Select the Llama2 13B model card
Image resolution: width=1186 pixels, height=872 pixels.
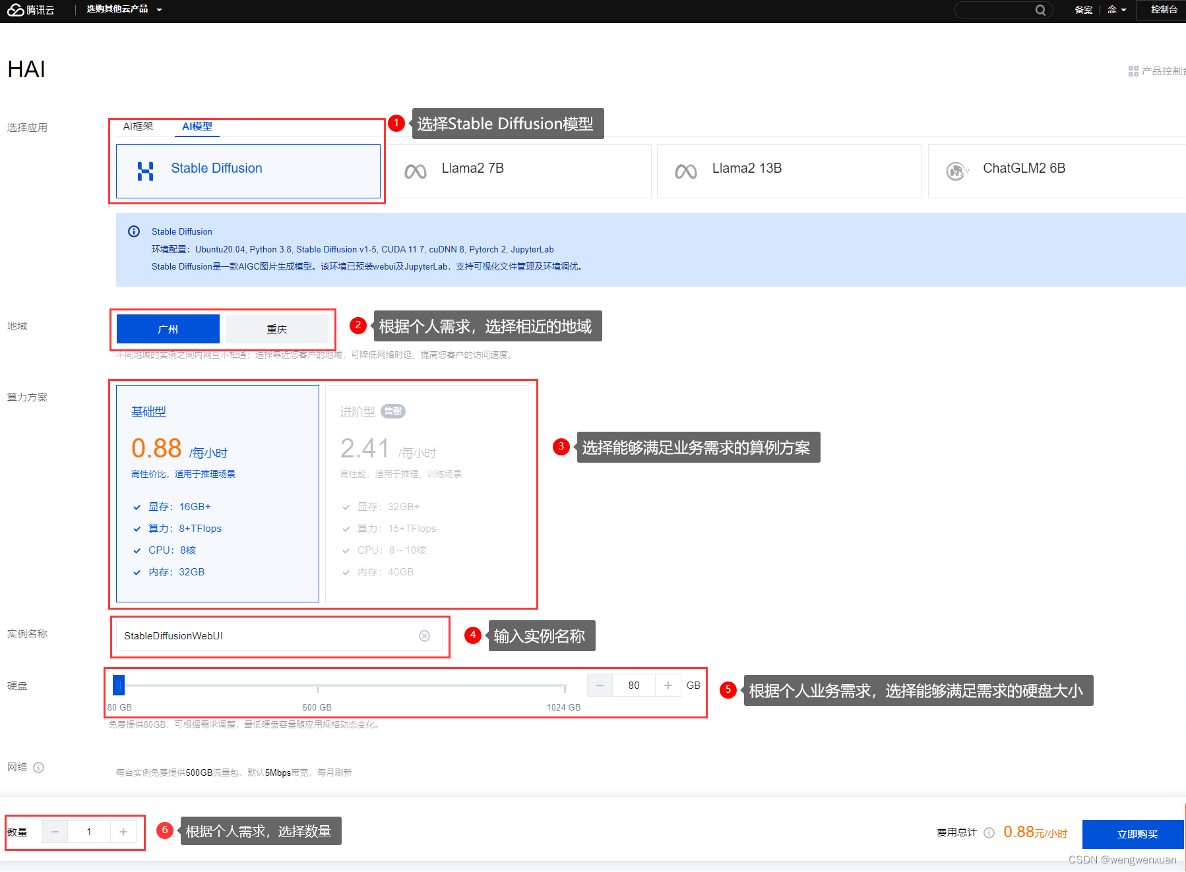[789, 171]
